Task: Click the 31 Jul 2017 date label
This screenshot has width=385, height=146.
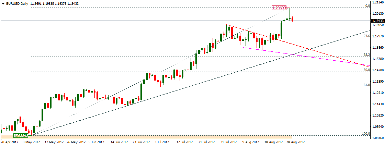Action: coord(228,141)
